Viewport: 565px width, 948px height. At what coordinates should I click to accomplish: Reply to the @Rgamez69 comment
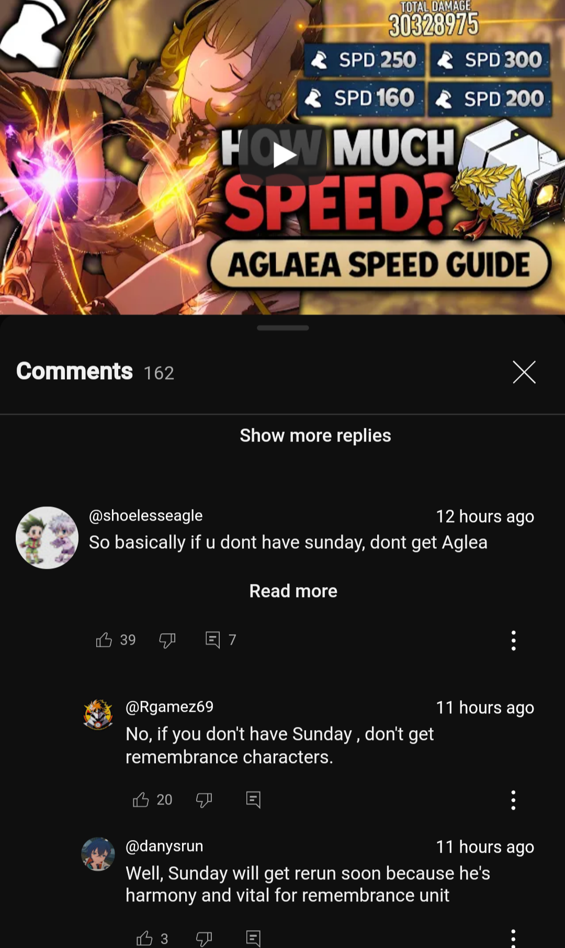[253, 800]
